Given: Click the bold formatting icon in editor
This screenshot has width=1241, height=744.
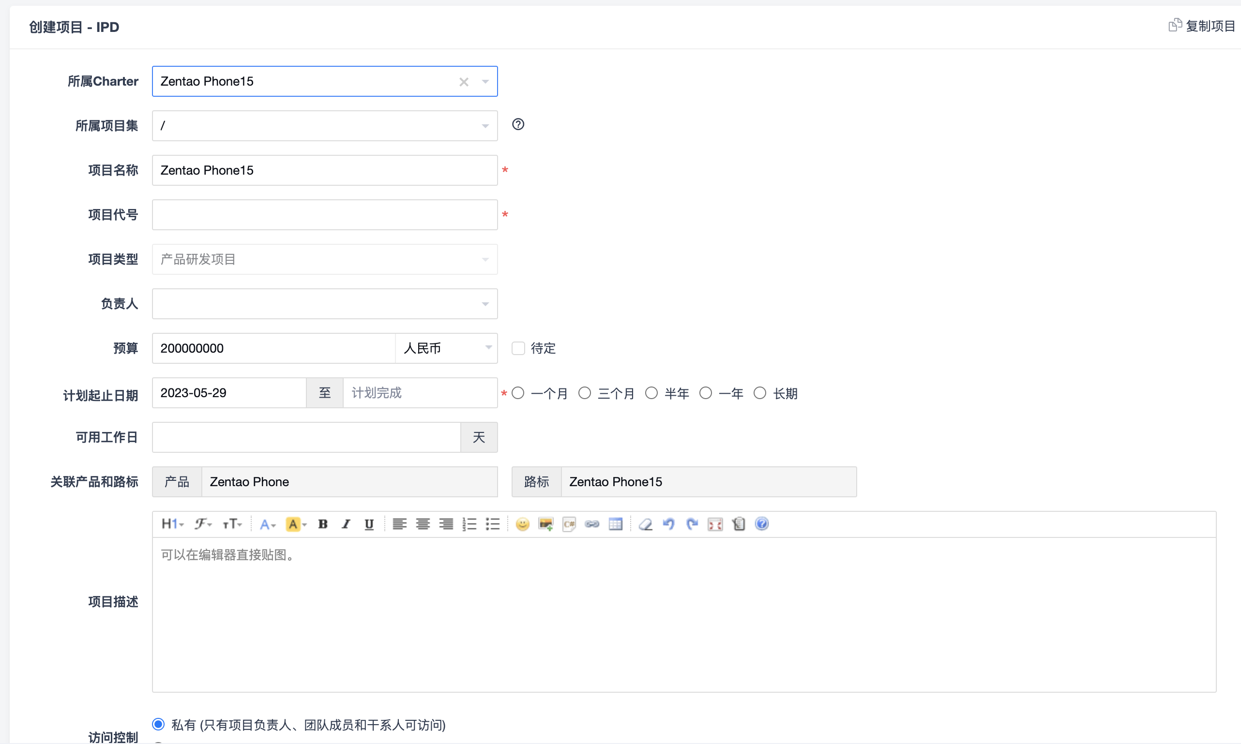Looking at the screenshot, I should coord(322,524).
